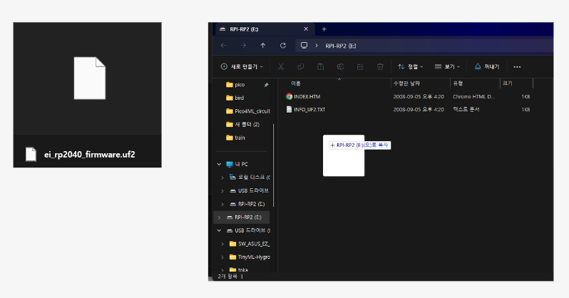Open the Pico4ML_circuit folder
569x298 pixels.
click(252, 111)
